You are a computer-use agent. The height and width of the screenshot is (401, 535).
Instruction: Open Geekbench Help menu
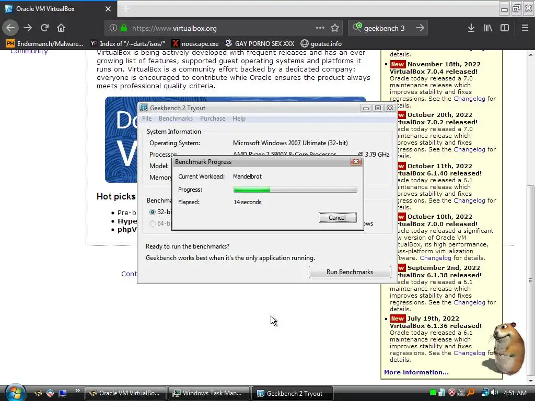[x=239, y=119]
